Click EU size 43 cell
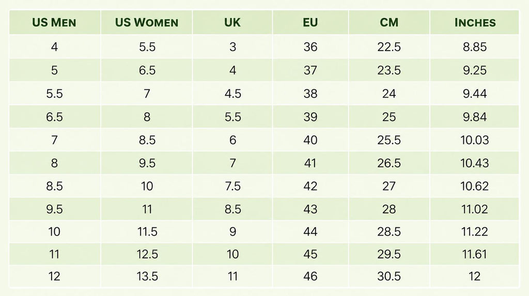Image resolution: width=529 pixels, height=296 pixels. [x=310, y=209]
